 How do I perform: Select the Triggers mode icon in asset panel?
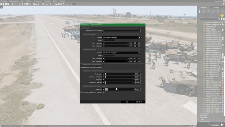(208, 11)
